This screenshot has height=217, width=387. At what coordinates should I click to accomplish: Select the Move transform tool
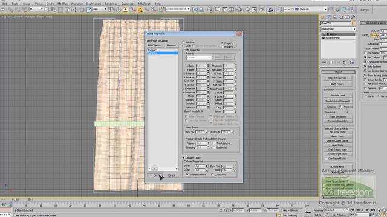[x=75, y=10]
